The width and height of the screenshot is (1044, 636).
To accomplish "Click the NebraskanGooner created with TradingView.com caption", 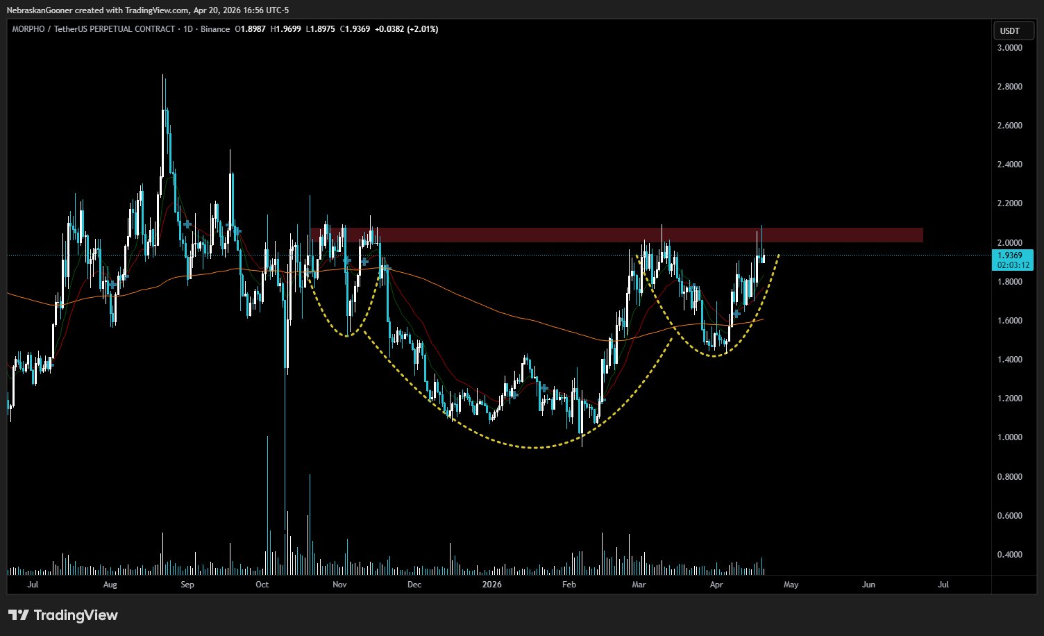I will click(x=147, y=10).
